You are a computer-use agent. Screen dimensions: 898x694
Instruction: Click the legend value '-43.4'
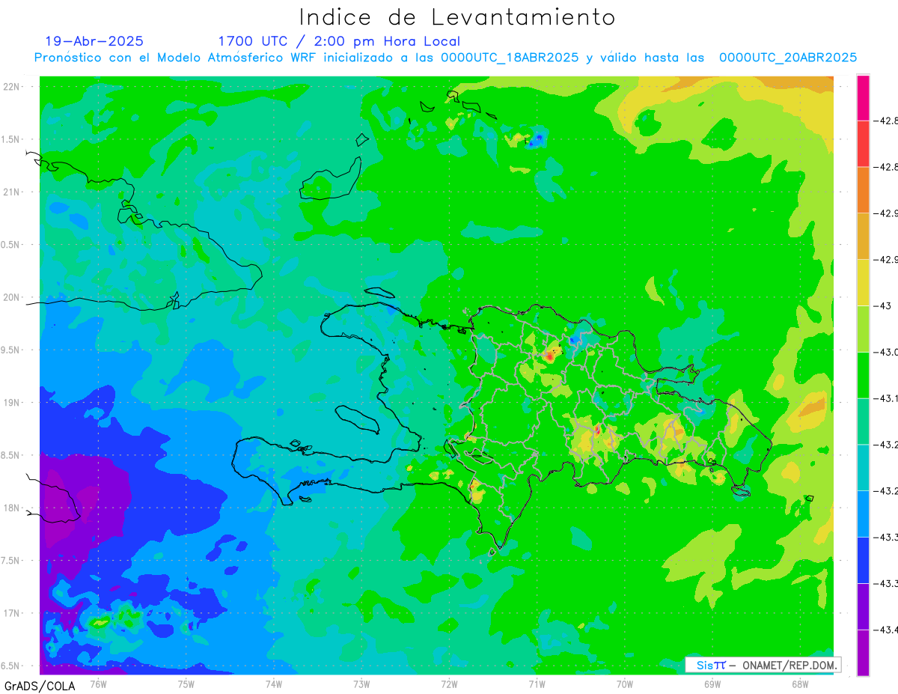coord(888,630)
